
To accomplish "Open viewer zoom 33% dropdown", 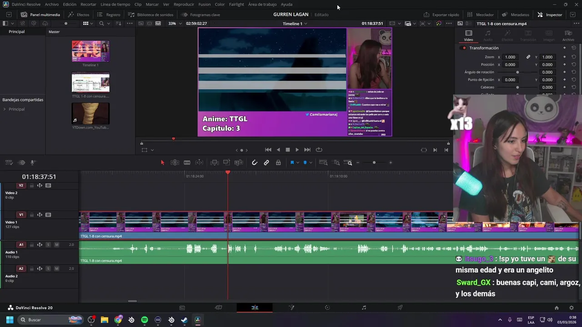I will tap(174, 24).
